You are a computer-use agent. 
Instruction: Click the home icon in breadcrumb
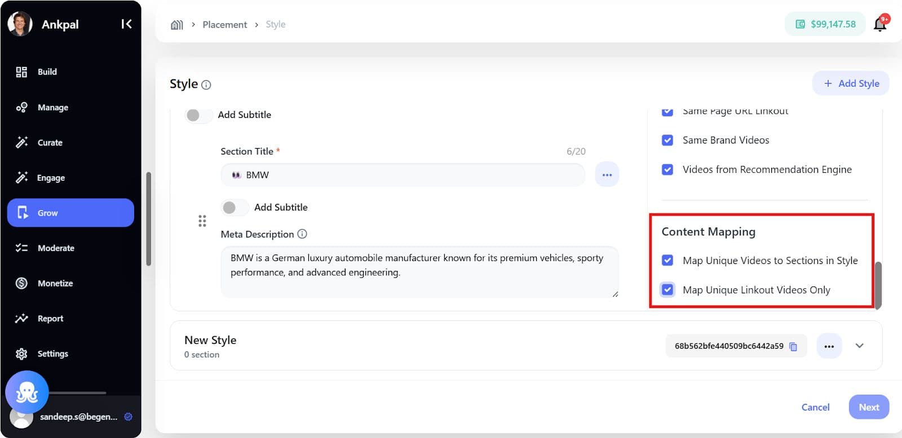coord(177,25)
